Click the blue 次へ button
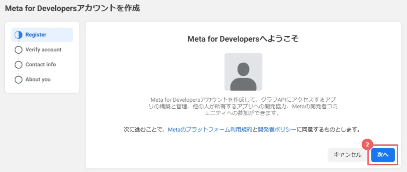 383,155
